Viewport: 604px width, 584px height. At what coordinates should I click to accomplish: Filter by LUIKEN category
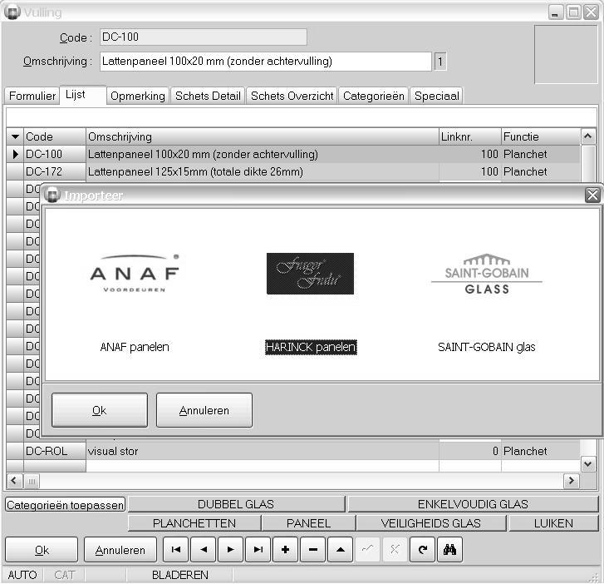click(x=553, y=523)
